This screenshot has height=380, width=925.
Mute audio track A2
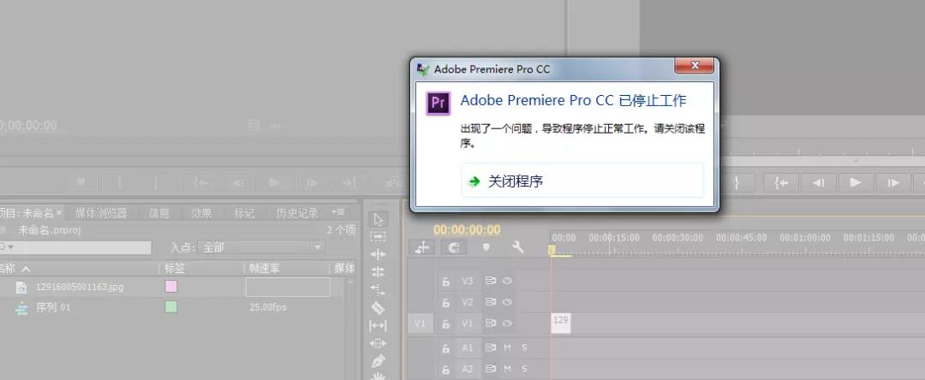[x=507, y=370]
